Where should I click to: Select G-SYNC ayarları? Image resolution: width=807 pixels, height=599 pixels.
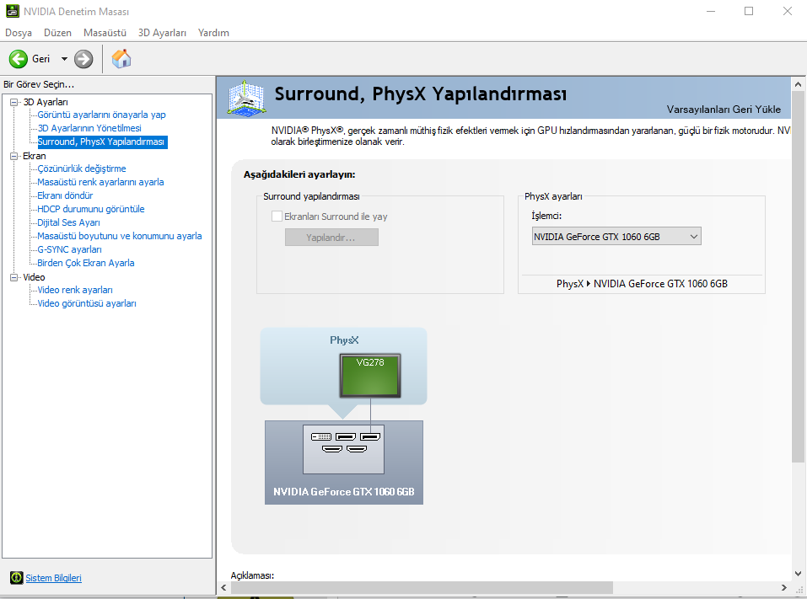(70, 249)
